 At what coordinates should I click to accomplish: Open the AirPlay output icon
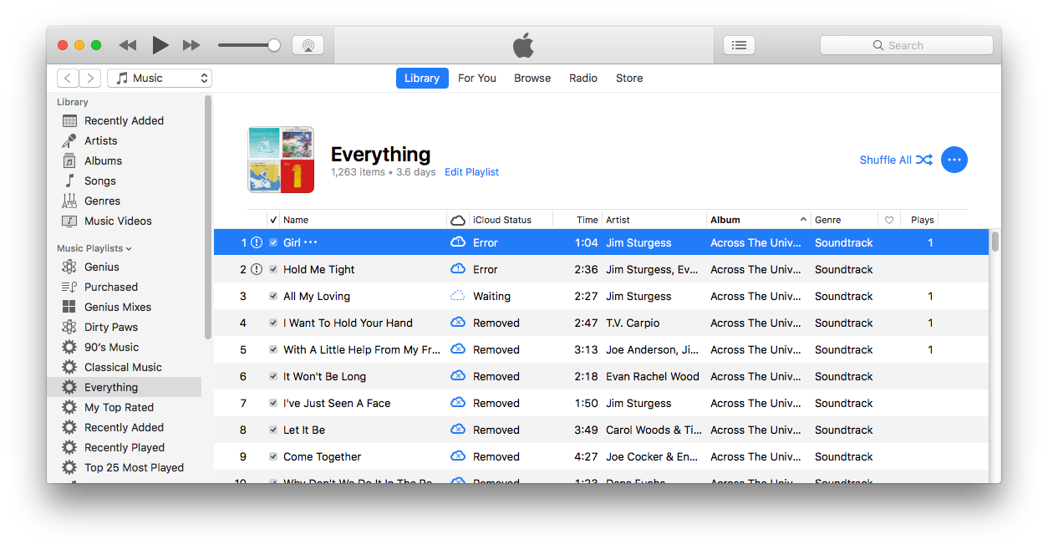click(308, 45)
